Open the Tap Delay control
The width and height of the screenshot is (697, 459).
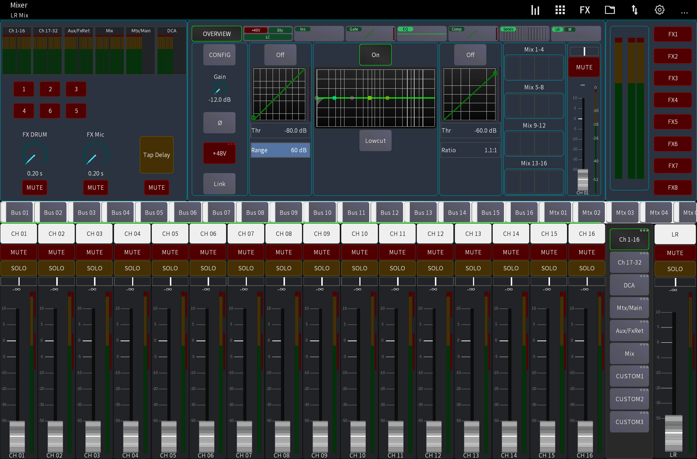(x=156, y=155)
